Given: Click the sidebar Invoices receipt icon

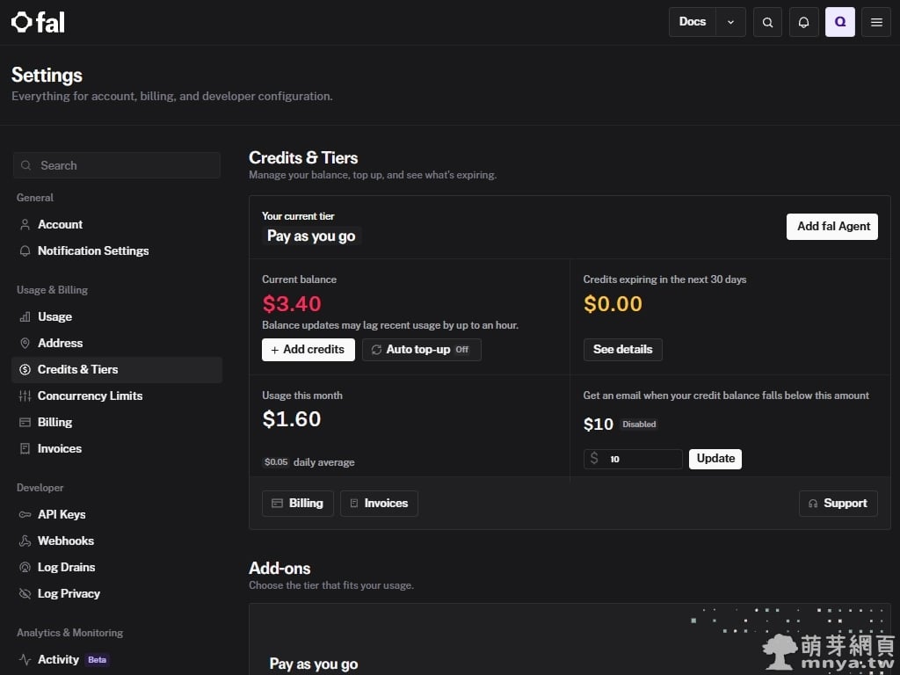Looking at the screenshot, I should click(x=25, y=449).
